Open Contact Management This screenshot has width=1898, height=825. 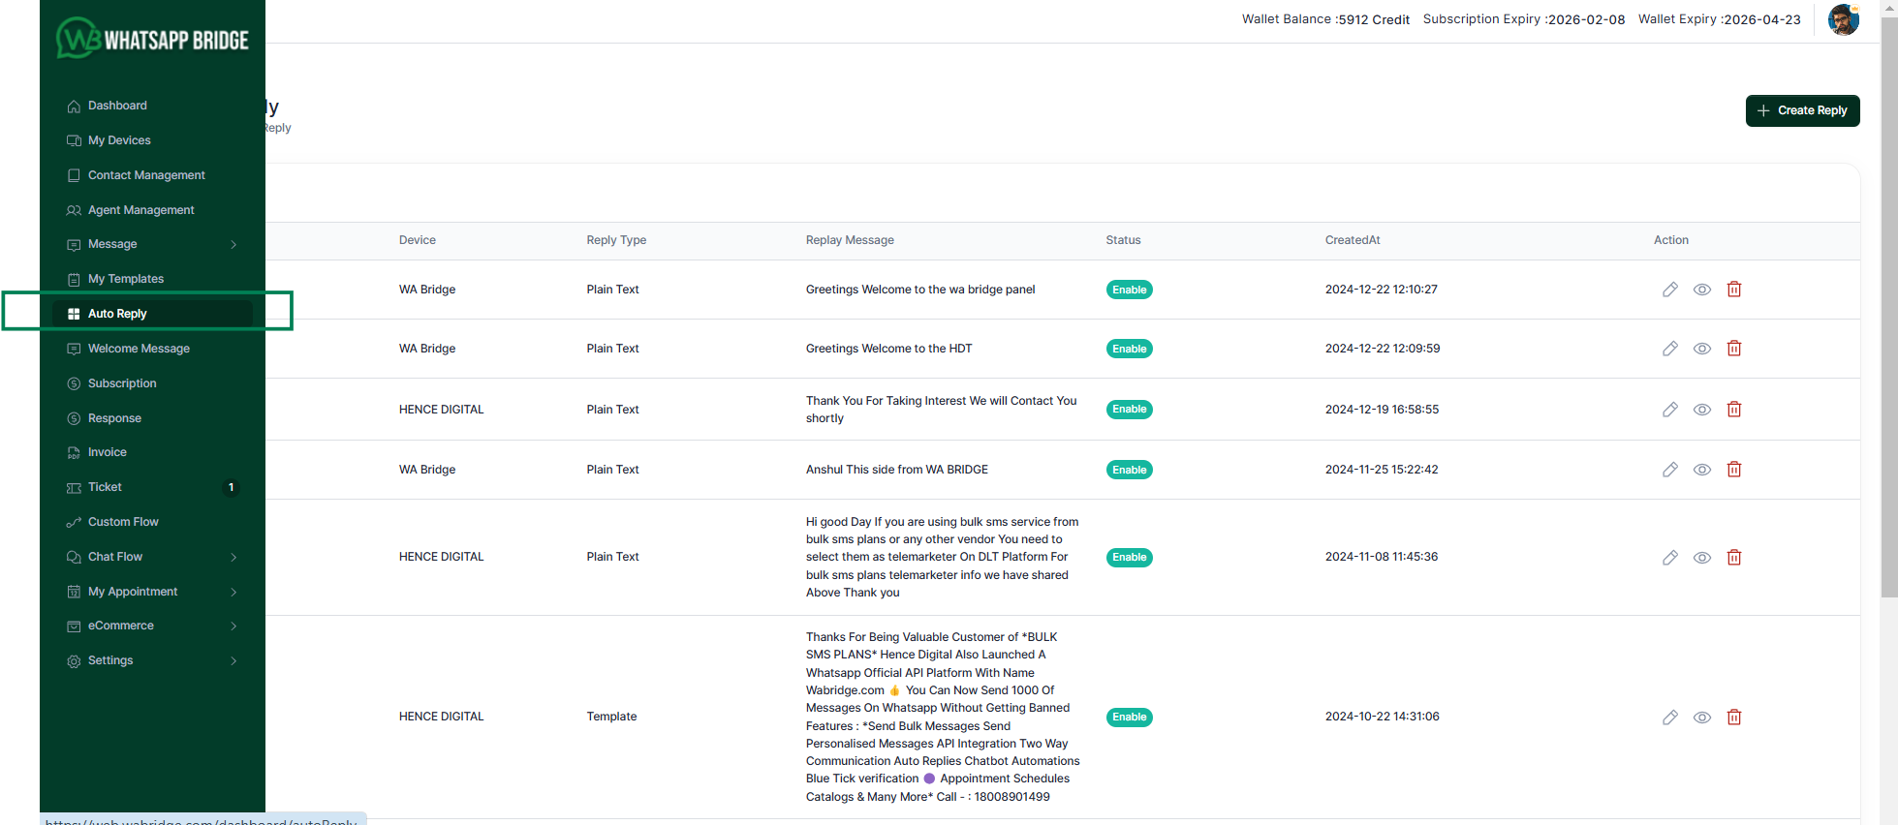coord(146,175)
